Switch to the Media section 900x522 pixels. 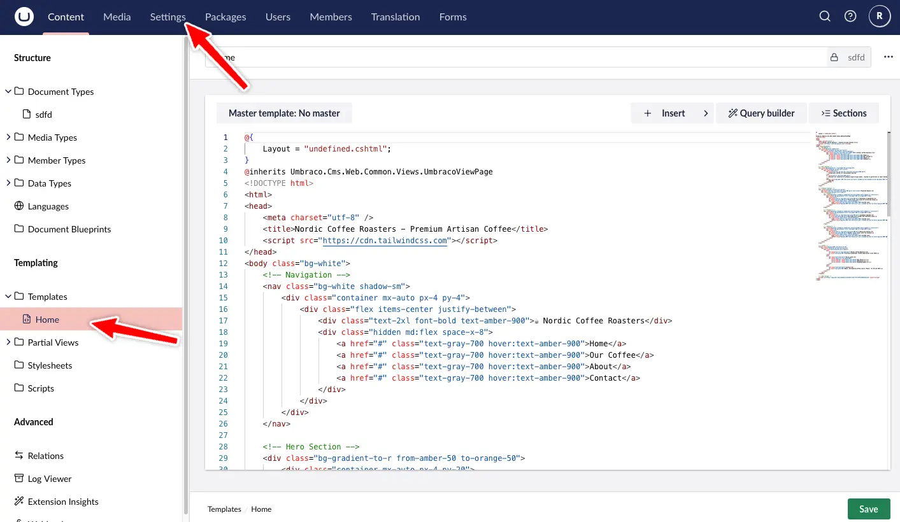117,17
